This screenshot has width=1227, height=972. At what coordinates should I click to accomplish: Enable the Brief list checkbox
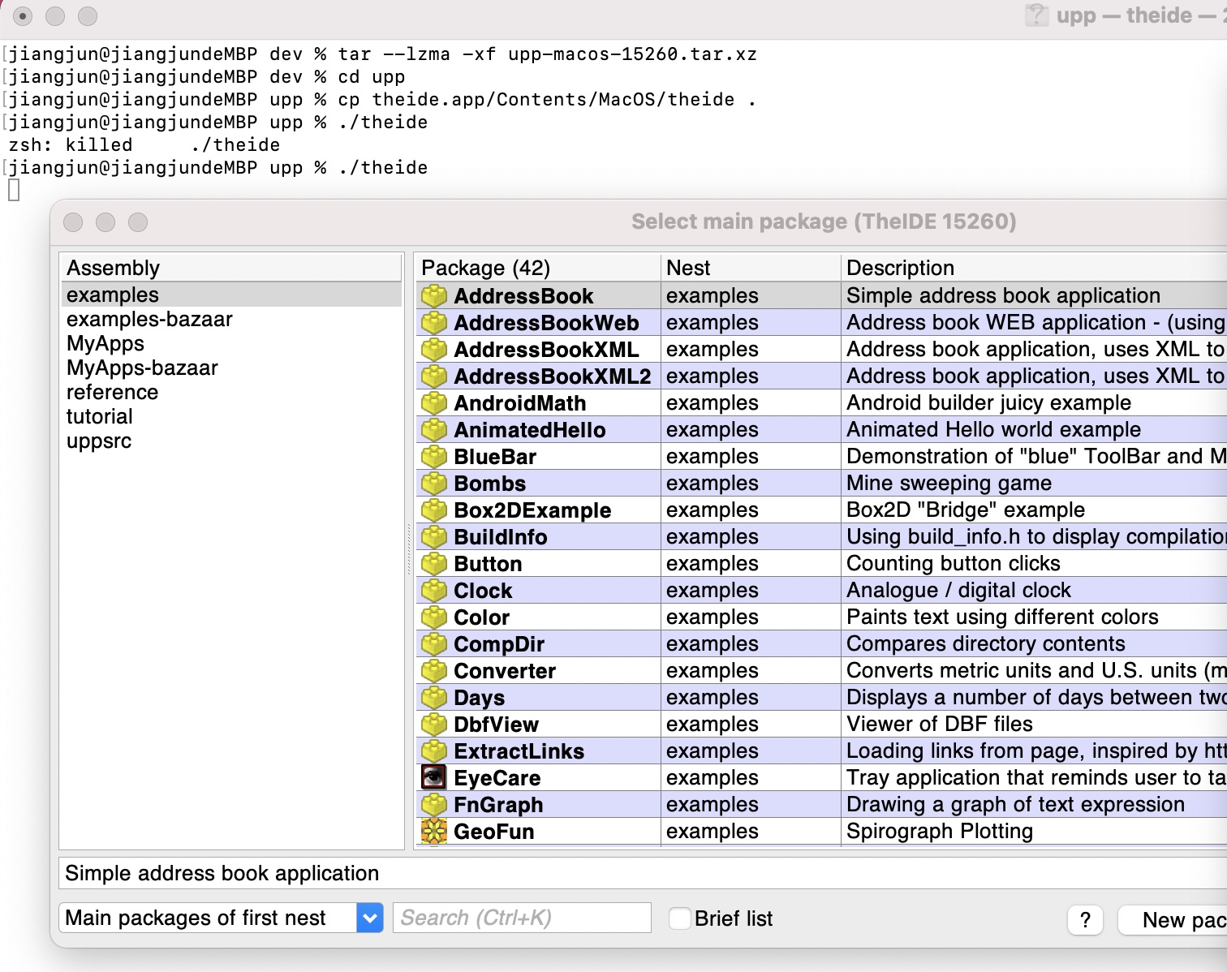tap(679, 918)
